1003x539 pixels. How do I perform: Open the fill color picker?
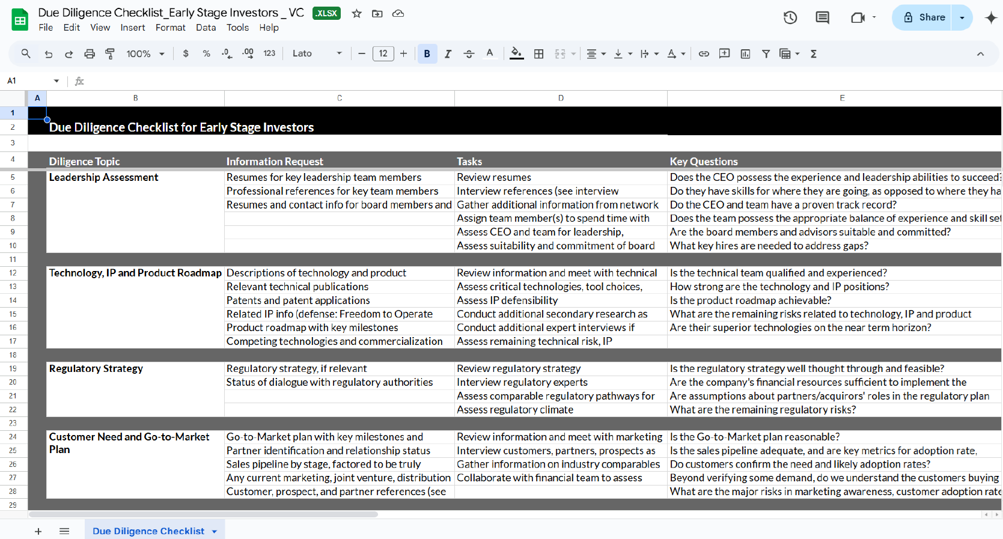(516, 53)
